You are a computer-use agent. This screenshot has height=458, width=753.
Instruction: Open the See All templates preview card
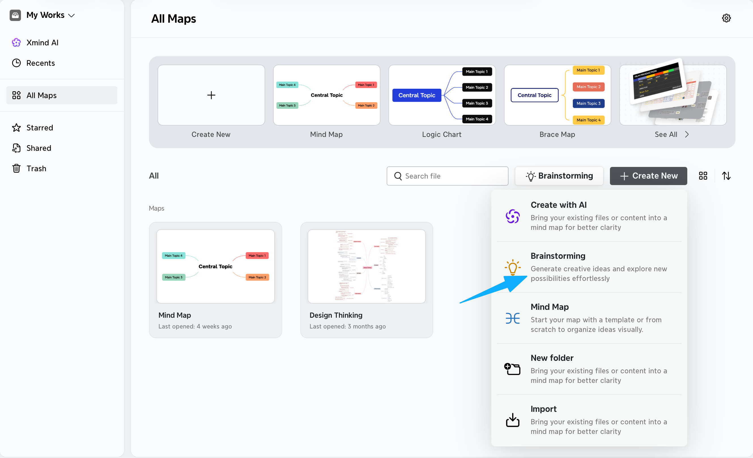673,95
